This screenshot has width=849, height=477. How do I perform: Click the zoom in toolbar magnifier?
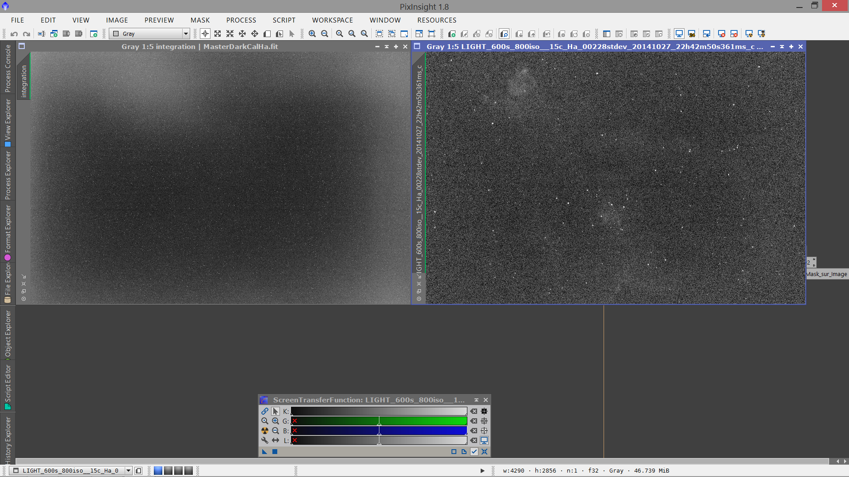312,34
